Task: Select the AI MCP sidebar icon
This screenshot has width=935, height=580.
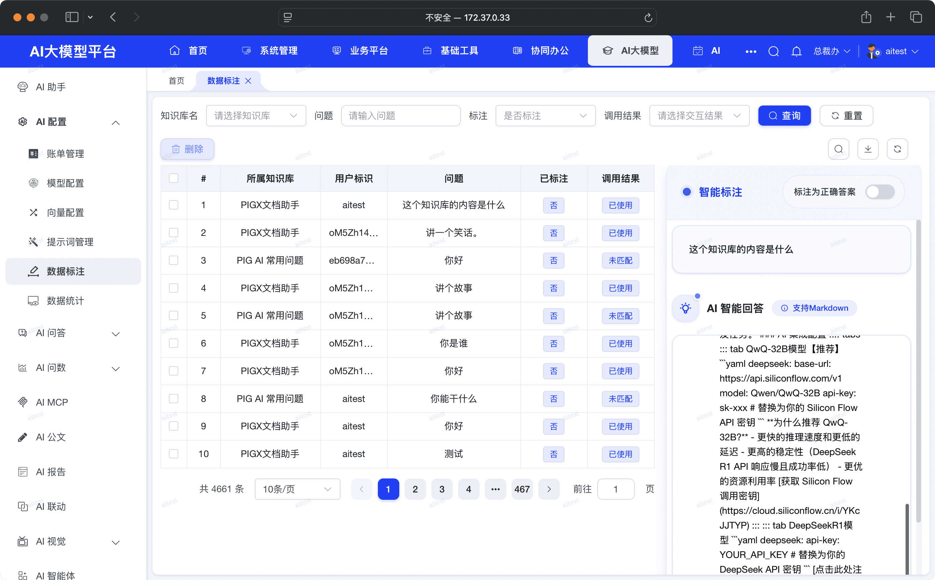Action: pos(22,402)
